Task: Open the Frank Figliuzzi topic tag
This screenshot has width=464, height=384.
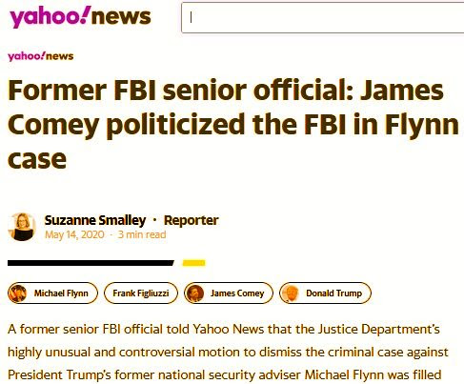Action: click(141, 293)
